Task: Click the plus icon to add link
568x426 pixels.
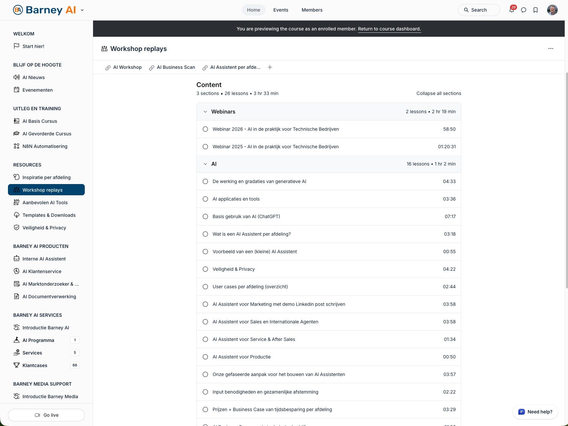Action: pyautogui.click(x=270, y=67)
